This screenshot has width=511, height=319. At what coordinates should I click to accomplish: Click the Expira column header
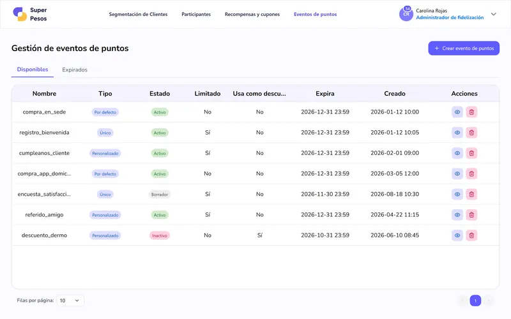(325, 94)
